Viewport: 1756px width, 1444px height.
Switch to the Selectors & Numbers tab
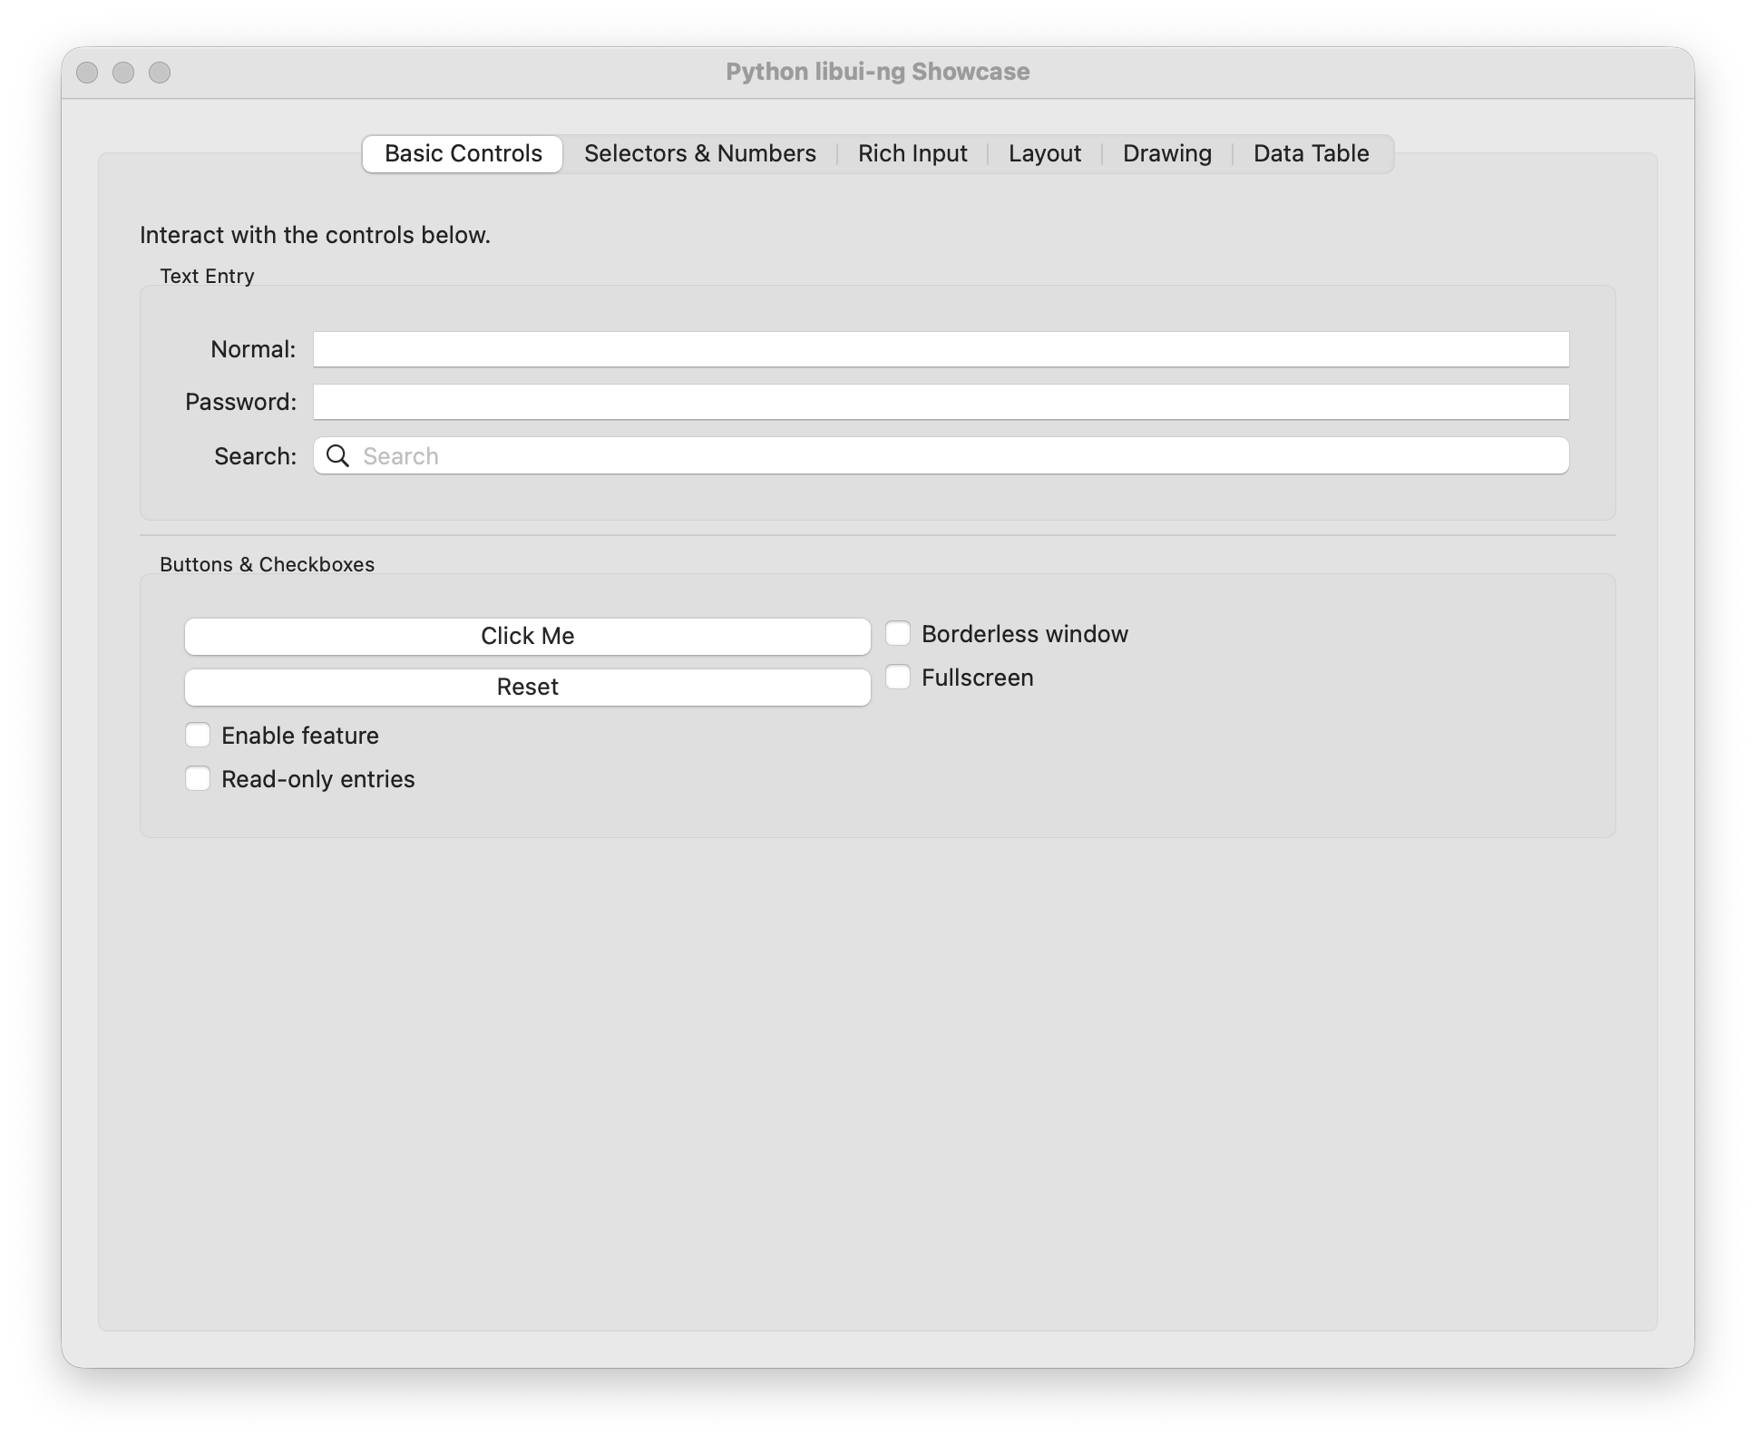point(699,153)
